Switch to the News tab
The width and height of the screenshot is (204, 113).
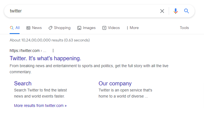pos(34,28)
